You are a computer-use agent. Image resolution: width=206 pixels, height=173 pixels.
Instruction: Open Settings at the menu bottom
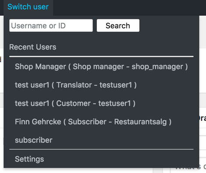(29, 159)
